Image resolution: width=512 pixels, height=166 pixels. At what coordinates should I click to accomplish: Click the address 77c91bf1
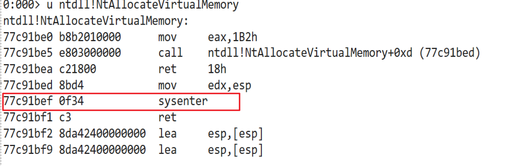point(28,117)
